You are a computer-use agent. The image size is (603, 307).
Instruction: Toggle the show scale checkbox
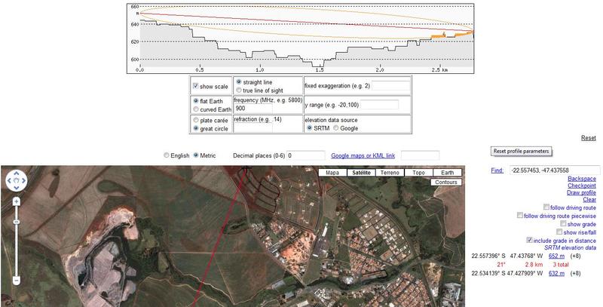[195, 86]
